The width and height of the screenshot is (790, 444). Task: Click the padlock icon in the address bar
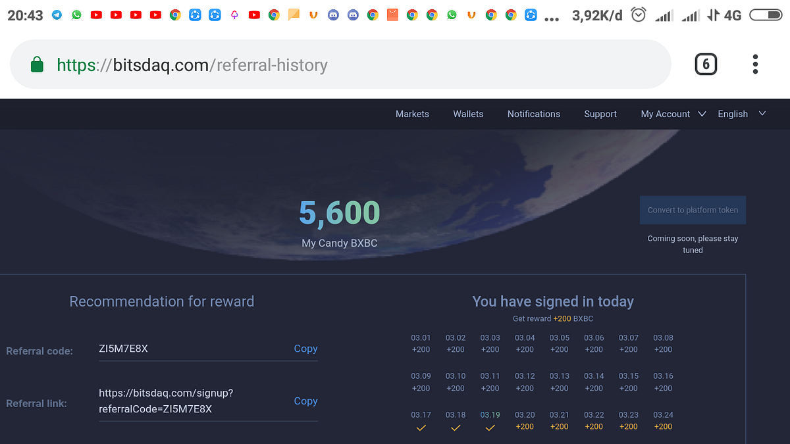coord(37,64)
